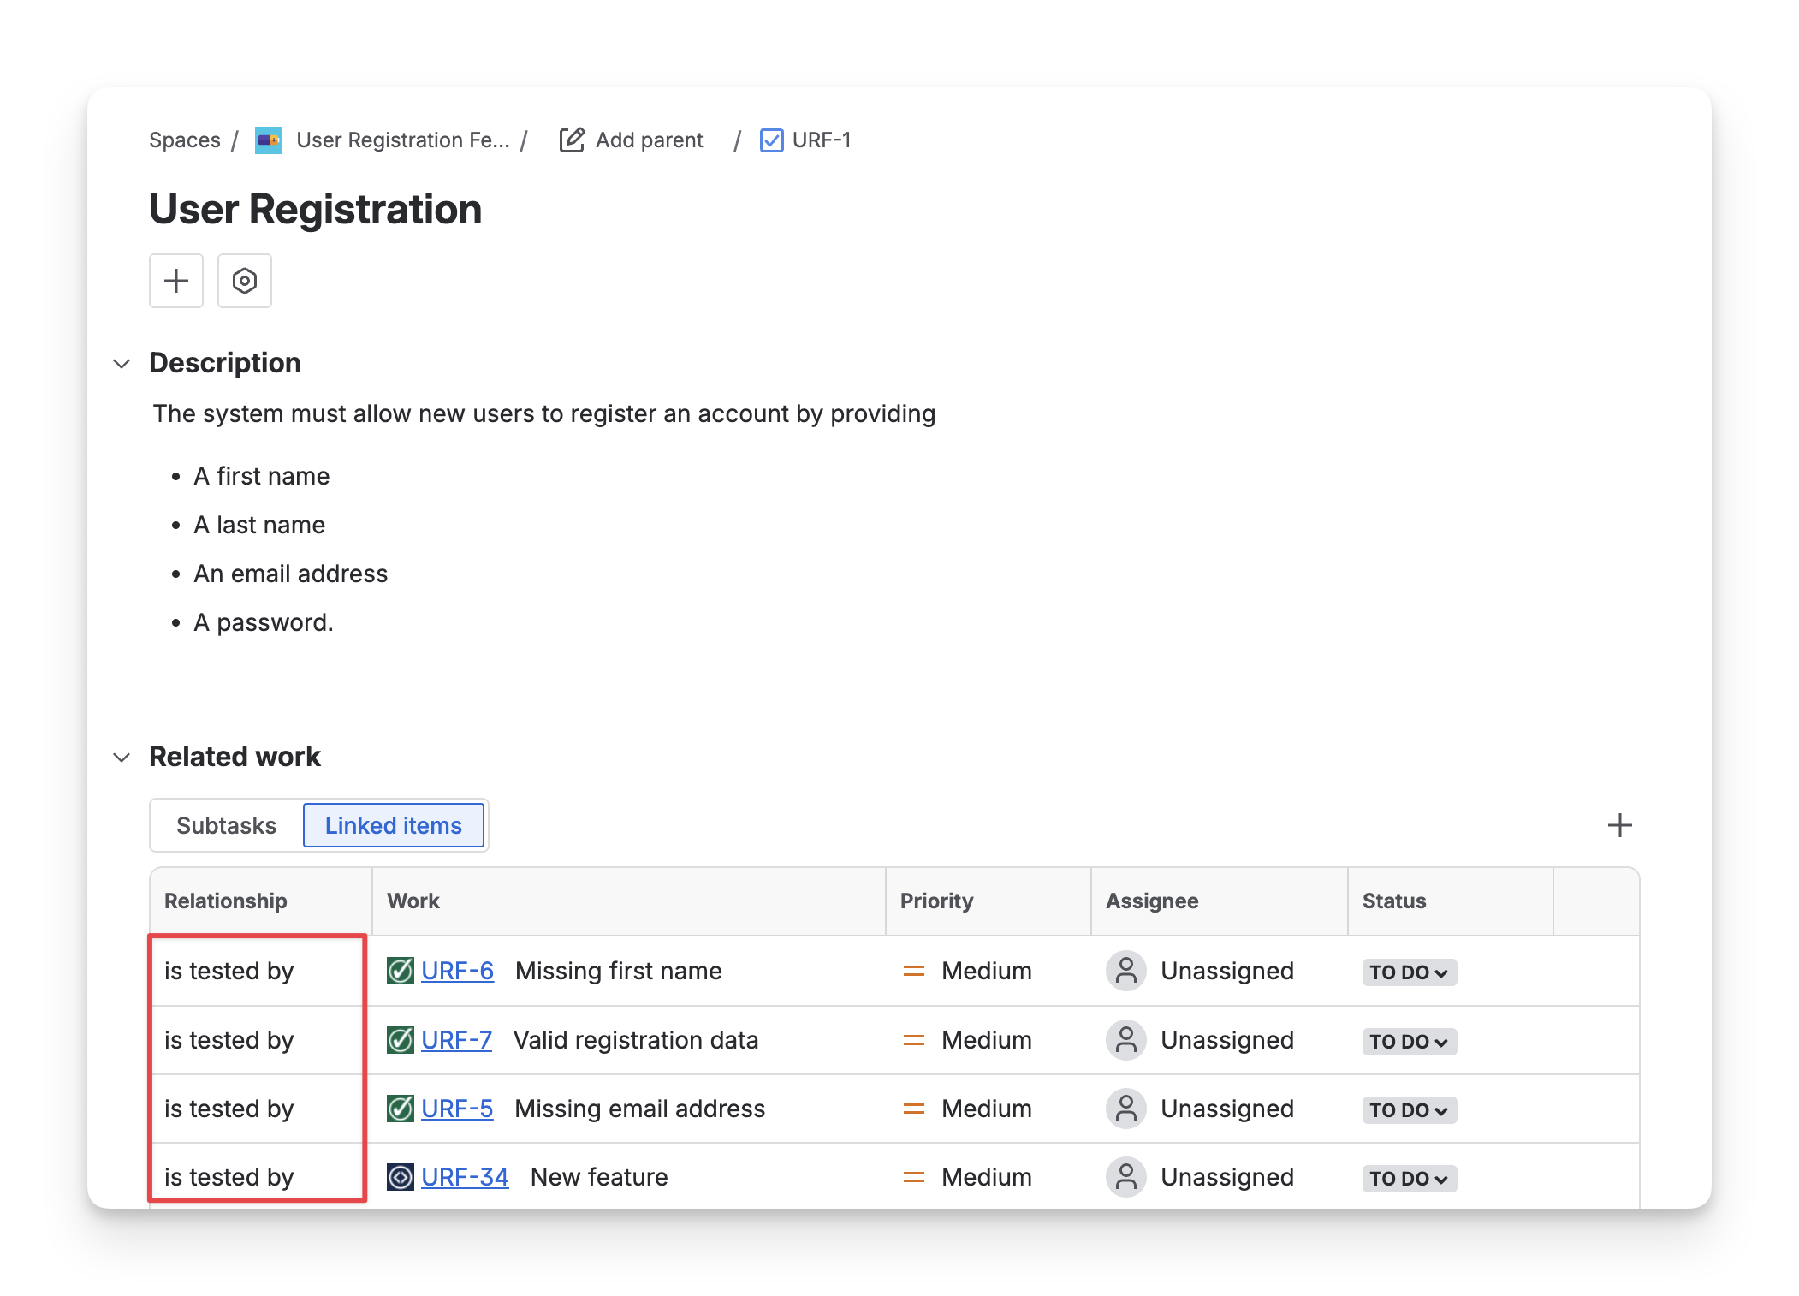
Task: Switch to the Subtasks tab
Action: [x=226, y=825]
